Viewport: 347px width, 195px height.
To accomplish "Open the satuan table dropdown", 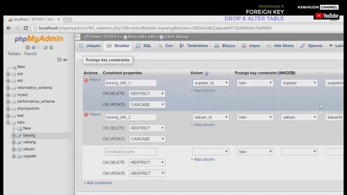I will coord(299,117).
